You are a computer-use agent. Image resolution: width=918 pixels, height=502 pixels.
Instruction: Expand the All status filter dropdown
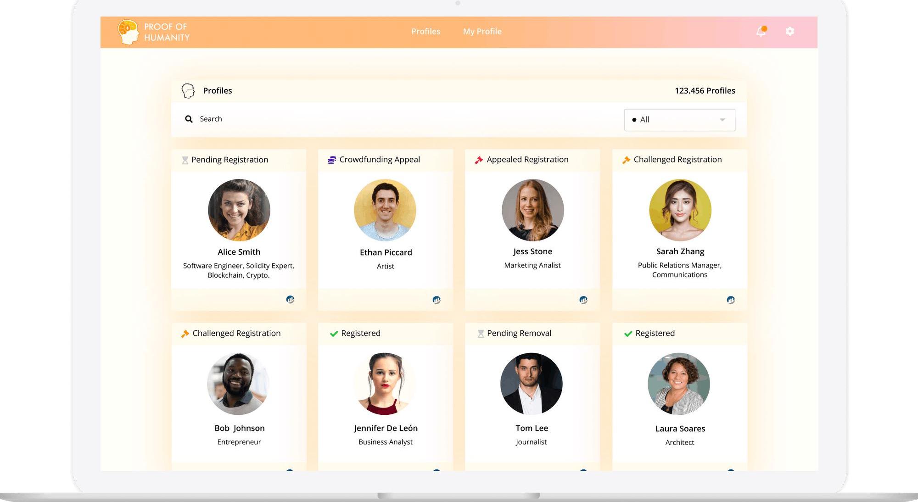pyautogui.click(x=679, y=120)
